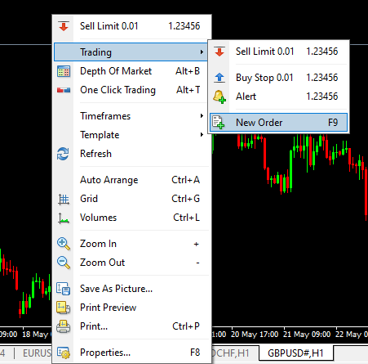The image size is (368, 364).
Task: Click the Refresh arrows icon
Action: point(63,154)
